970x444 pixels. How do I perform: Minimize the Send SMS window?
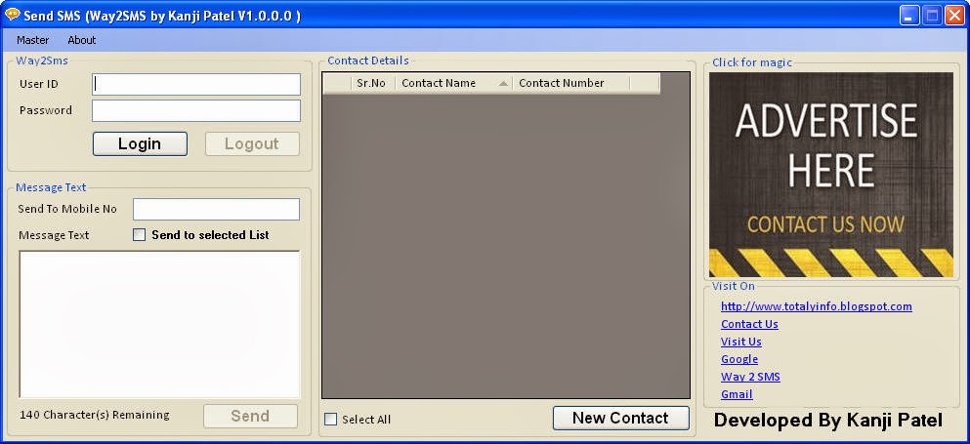pos(909,16)
